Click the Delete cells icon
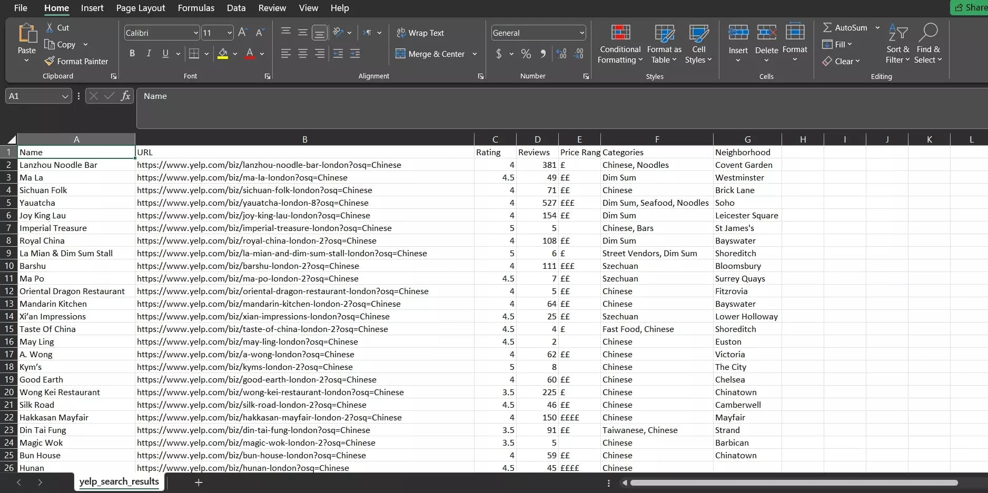This screenshot has width=988, height=493. click(766, 32)
